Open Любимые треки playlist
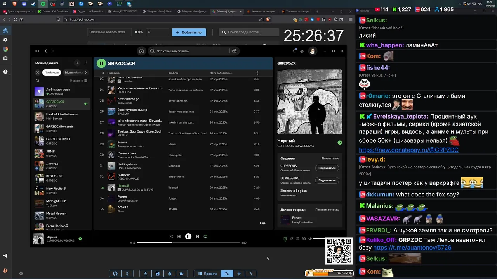 [x=62, y=91]
